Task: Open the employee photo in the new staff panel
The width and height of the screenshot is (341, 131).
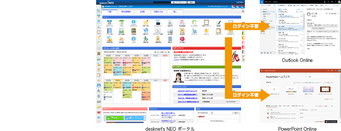Action: (x=179, y=77)
